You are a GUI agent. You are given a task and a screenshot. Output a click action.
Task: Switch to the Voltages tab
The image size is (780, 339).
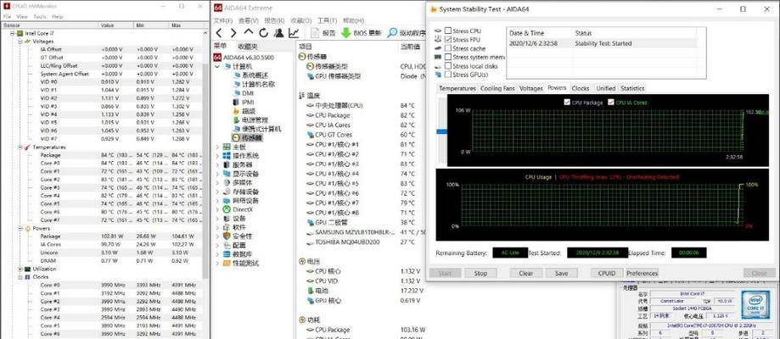(x=530, y=88)
